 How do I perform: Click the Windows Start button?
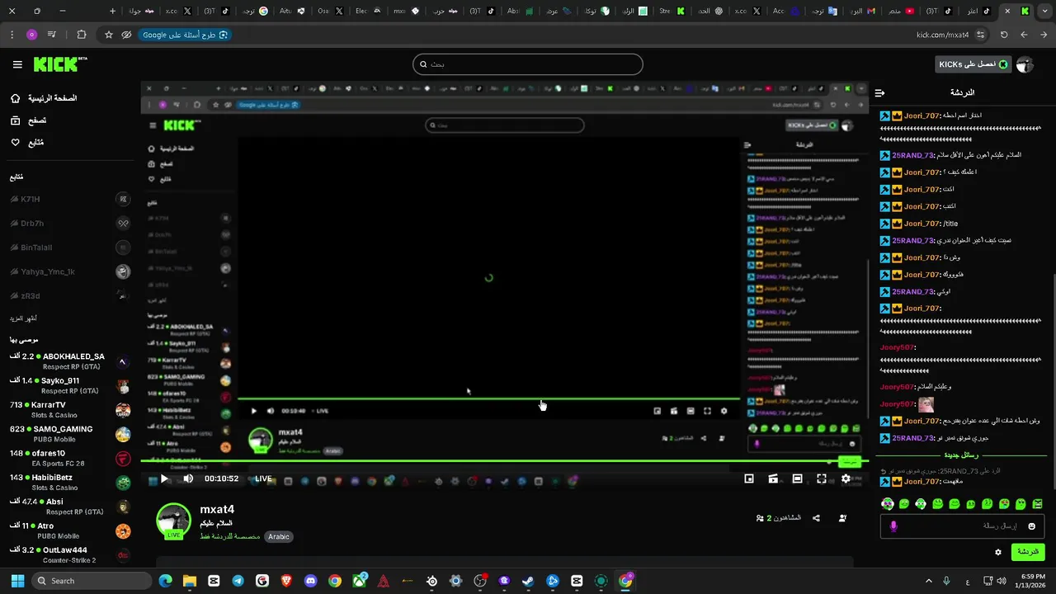tap(17, 581)
